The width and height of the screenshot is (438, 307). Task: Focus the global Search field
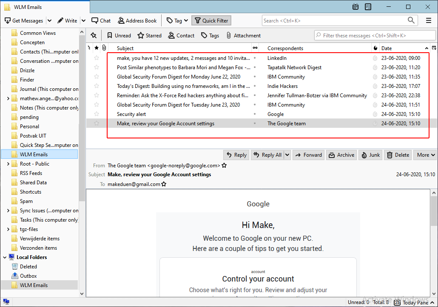(340, 21)
